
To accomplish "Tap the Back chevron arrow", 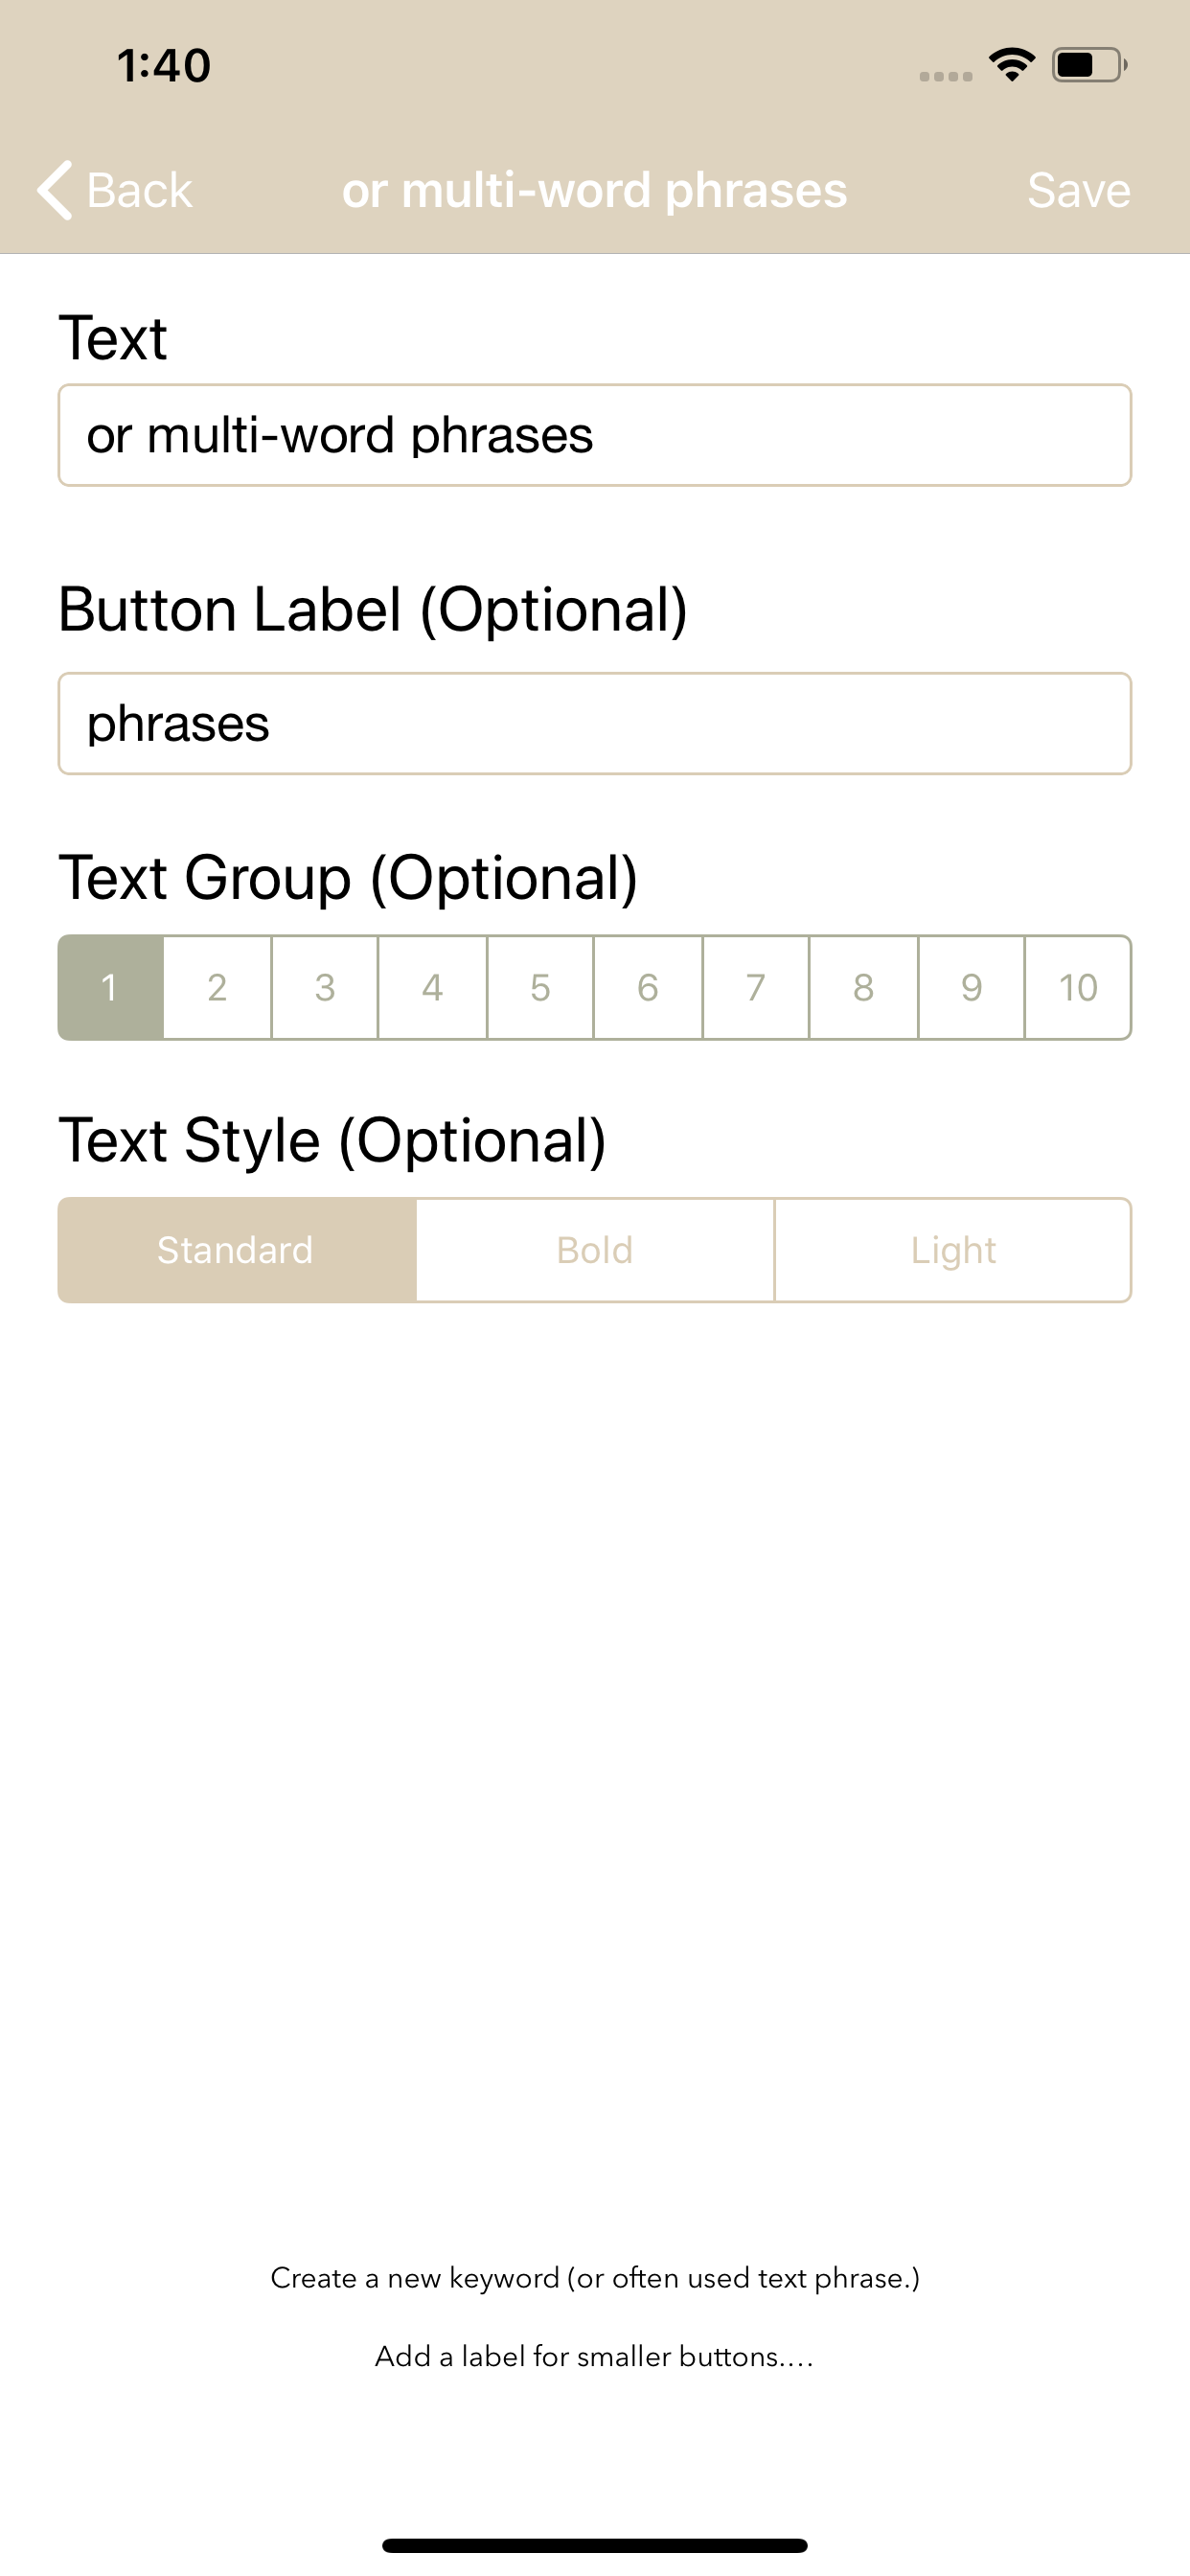I will pos(54,190).
